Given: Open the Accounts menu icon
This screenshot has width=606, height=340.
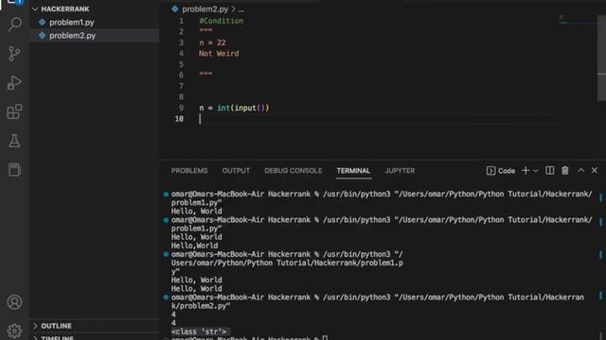Looking at the screenshot, I should tap(15, 302).
